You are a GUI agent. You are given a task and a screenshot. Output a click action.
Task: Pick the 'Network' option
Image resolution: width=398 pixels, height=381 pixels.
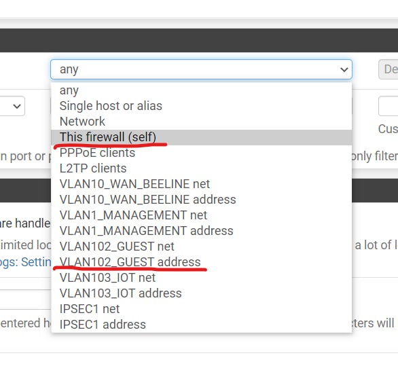point(201,122)
